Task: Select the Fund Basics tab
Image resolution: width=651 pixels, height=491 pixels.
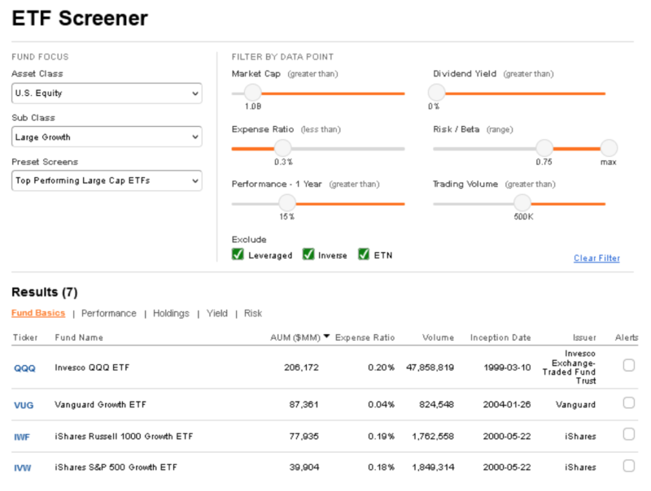Action: (x=38, y=313)
